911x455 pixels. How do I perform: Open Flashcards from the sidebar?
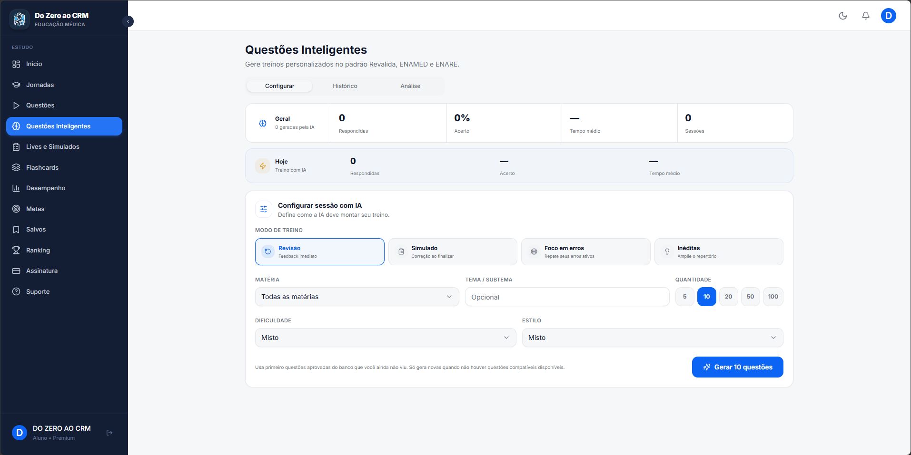point(64,167)
